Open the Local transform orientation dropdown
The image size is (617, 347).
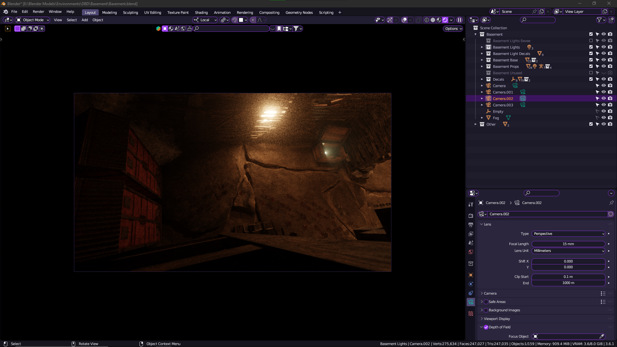tap(205, 20)
